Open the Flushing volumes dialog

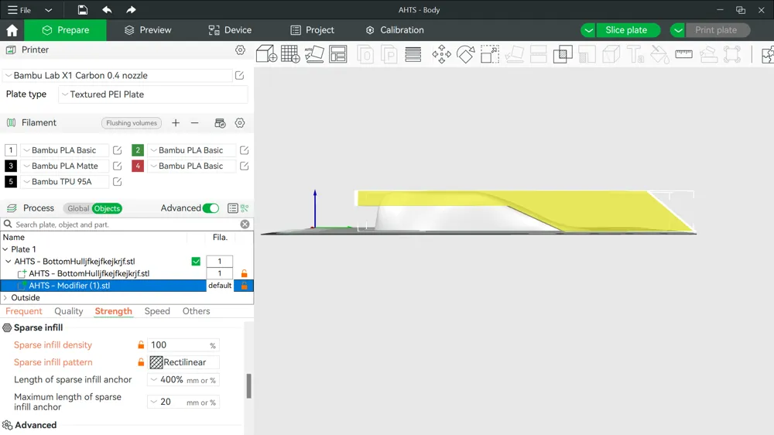click(x=131, y=123)
